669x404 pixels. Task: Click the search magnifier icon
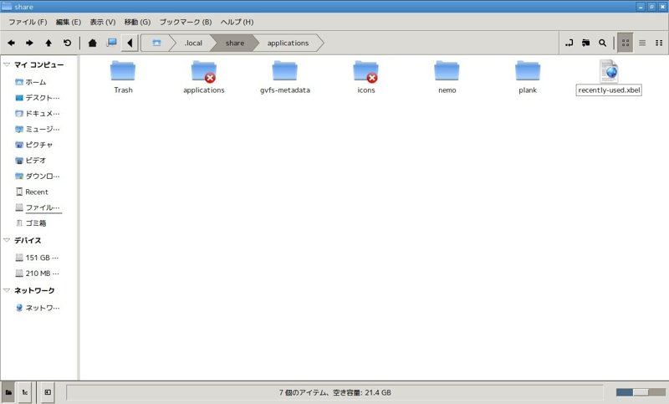coord(602,43)
